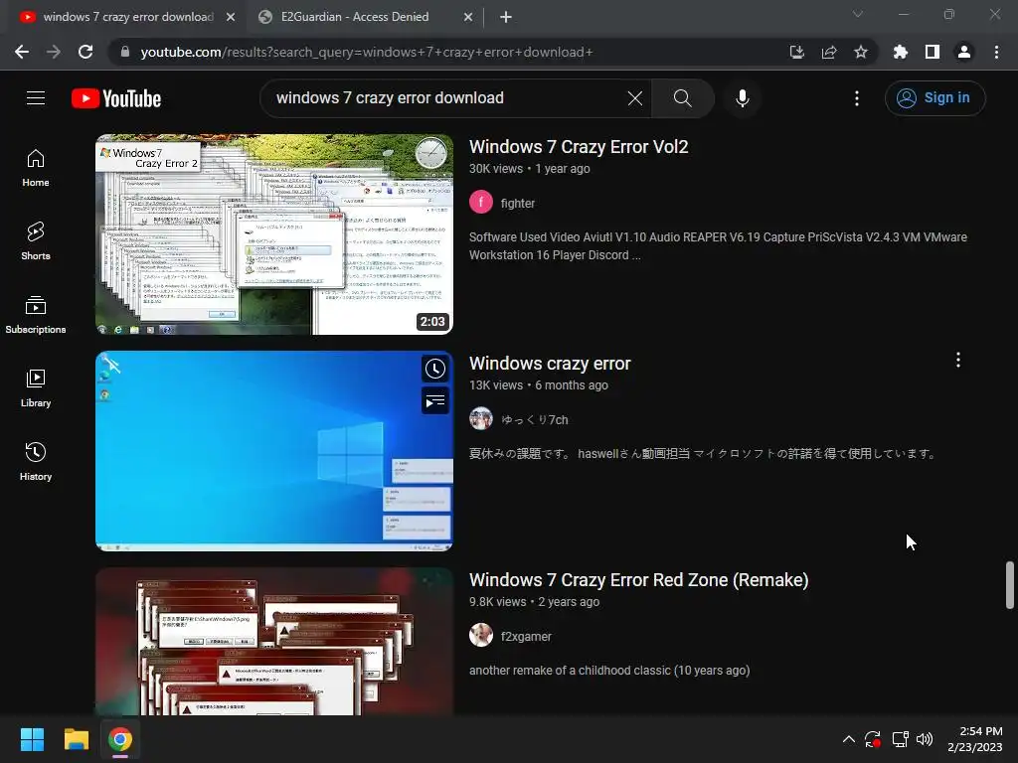
Task: Focus the YouTube search input field
Action: pos(448,98)
